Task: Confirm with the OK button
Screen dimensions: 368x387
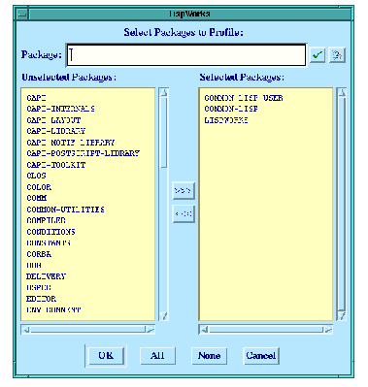Action: [x=106, y=356]
